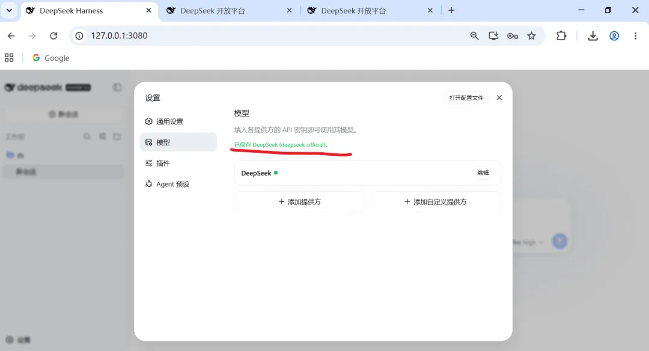Go back to the previous page

point(11,35)
